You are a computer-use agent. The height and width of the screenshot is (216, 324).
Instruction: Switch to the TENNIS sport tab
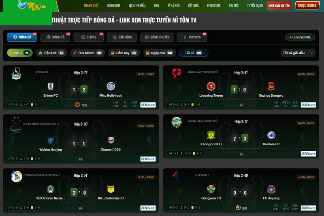click(x=89, y=37)
